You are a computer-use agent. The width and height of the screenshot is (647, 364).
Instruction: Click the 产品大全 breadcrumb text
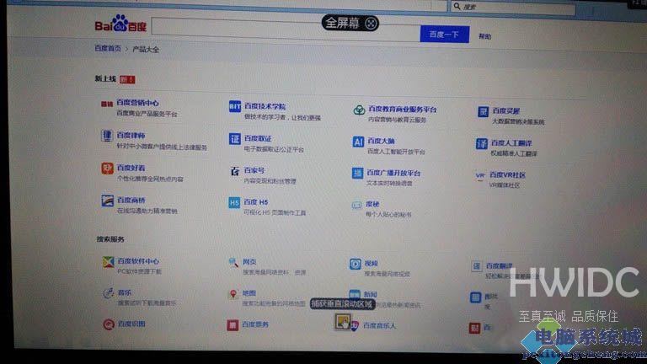click(x=145, y=50)
